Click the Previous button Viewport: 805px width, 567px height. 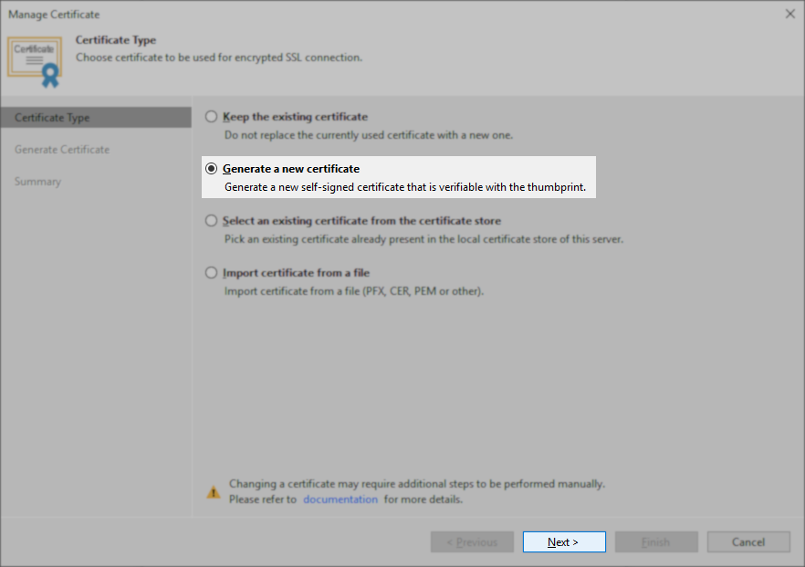point(472,541)
